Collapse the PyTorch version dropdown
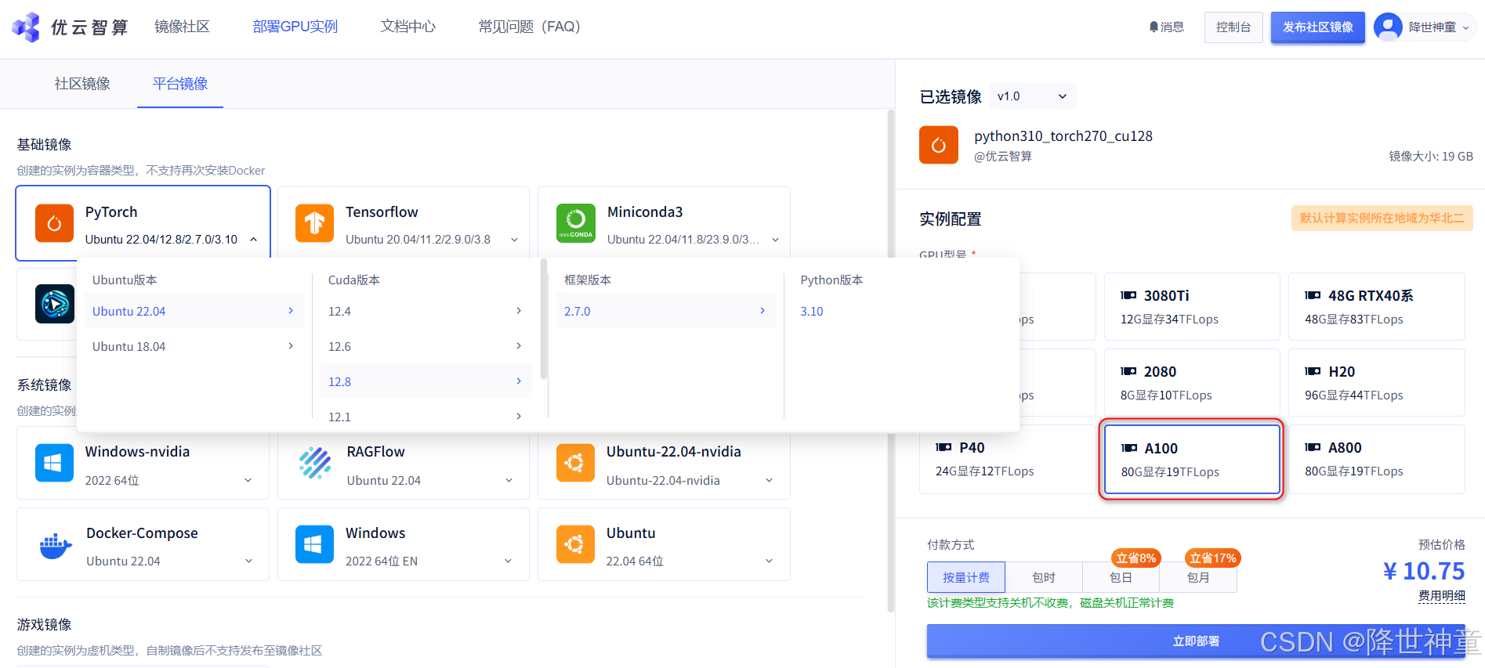 (254, 240)
